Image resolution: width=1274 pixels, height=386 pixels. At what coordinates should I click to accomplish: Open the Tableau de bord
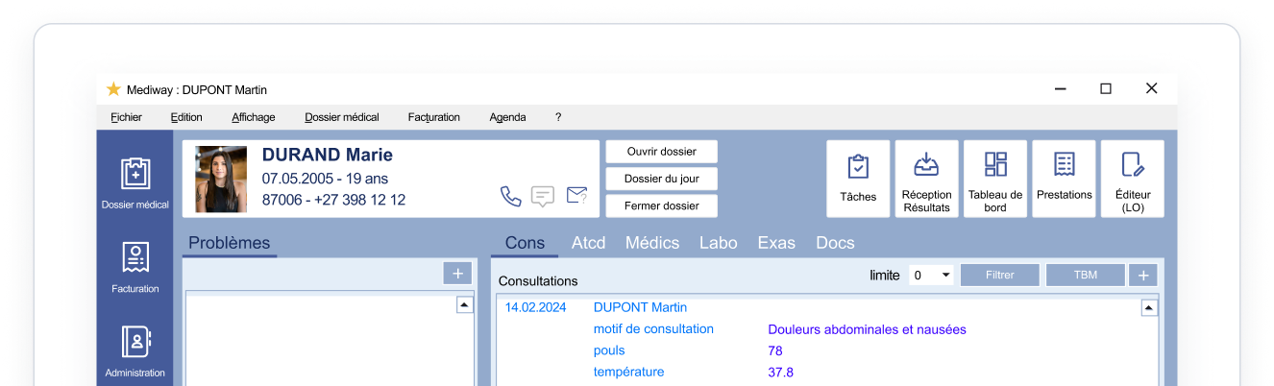tap(995, 179)
